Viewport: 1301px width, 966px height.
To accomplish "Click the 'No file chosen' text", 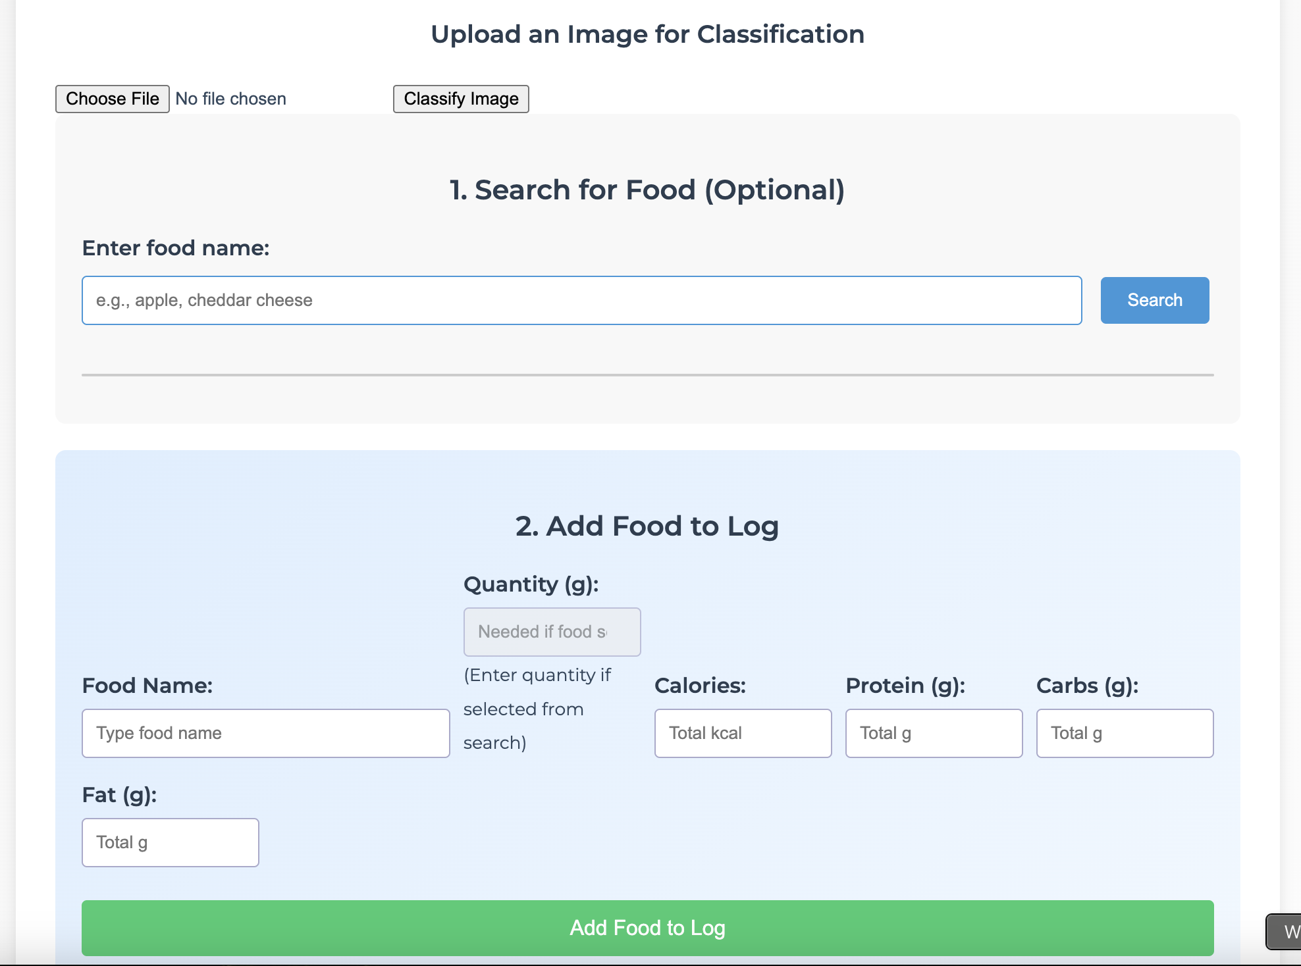I will pyautogui.click(x=230, y=99).
